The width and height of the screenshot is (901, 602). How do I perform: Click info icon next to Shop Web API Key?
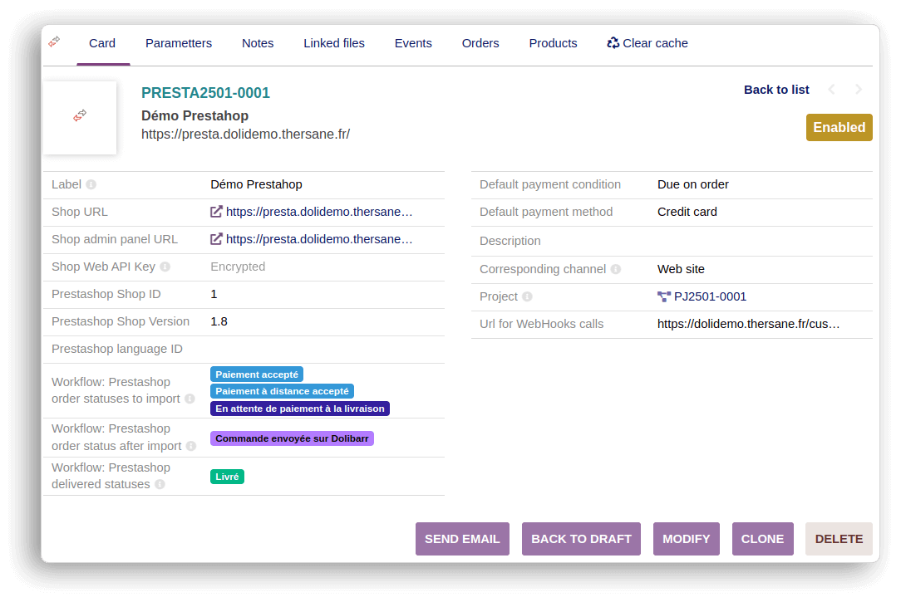pyautogui.click(x=165, y=267)
